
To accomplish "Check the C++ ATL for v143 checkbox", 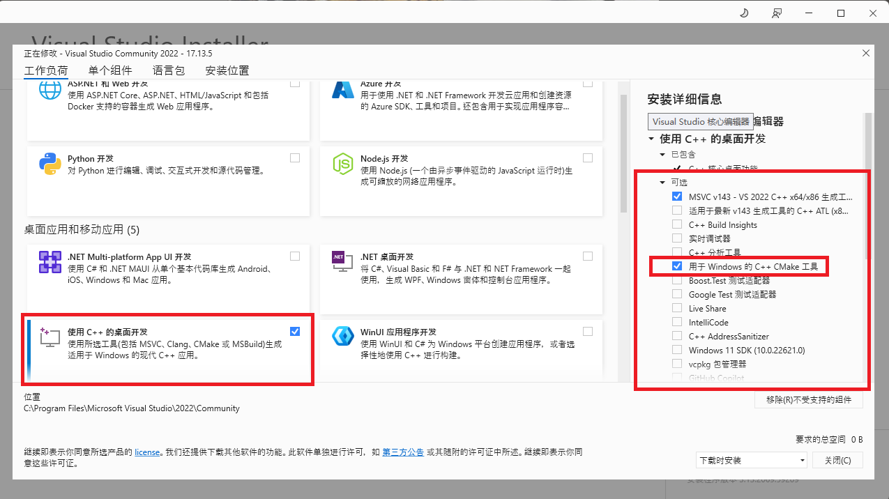I will tap(677, 210).
